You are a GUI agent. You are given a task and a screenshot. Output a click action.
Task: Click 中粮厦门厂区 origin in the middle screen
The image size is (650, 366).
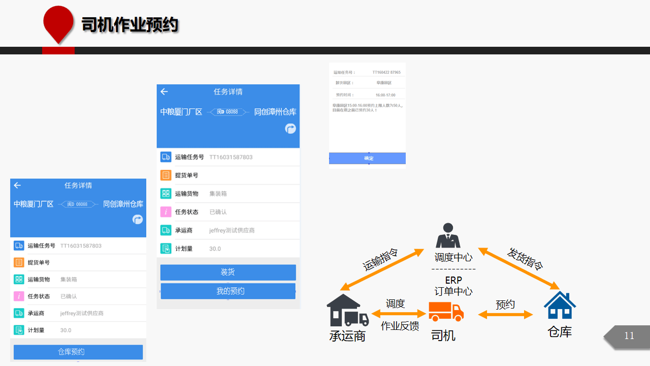181,112
